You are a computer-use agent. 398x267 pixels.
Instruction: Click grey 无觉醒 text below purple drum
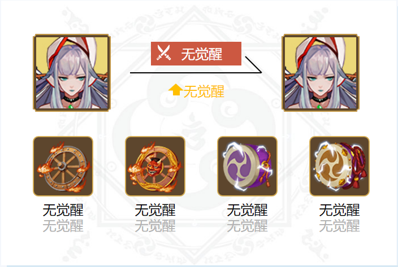tap(247, 226)
